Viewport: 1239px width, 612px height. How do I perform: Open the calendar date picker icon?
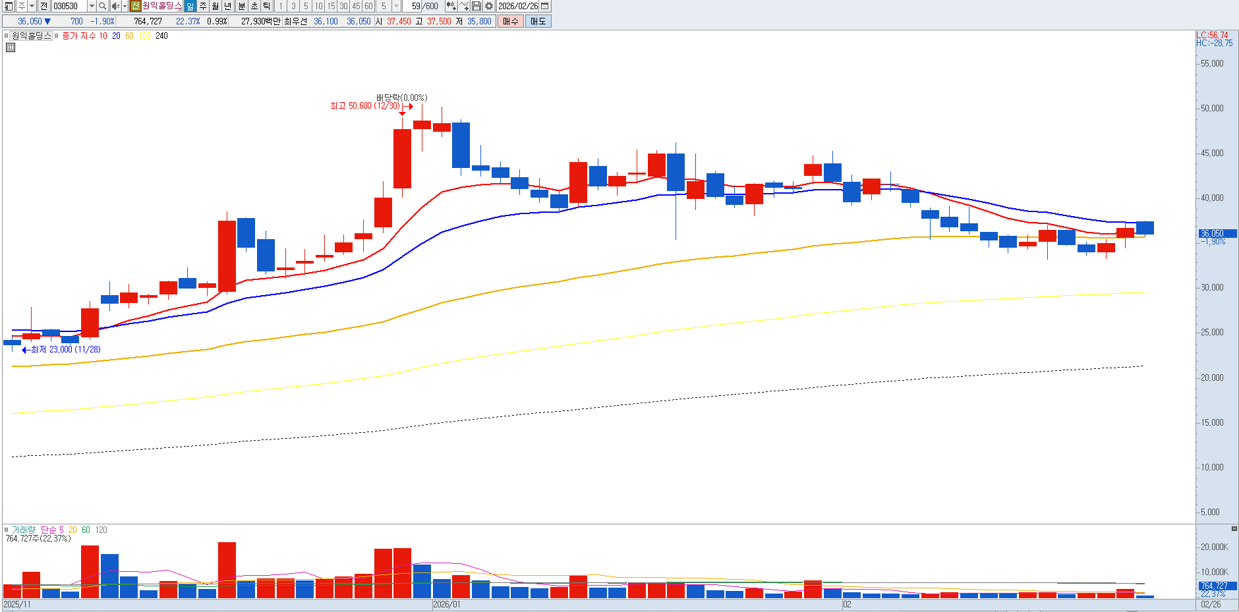tap(545, 6)
